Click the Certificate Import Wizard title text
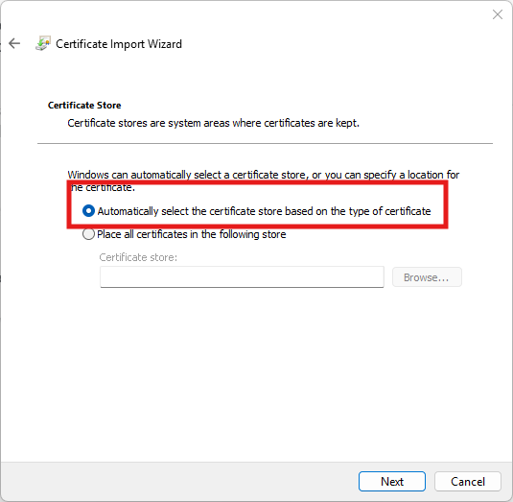513x502 pixels. [119, 44]
